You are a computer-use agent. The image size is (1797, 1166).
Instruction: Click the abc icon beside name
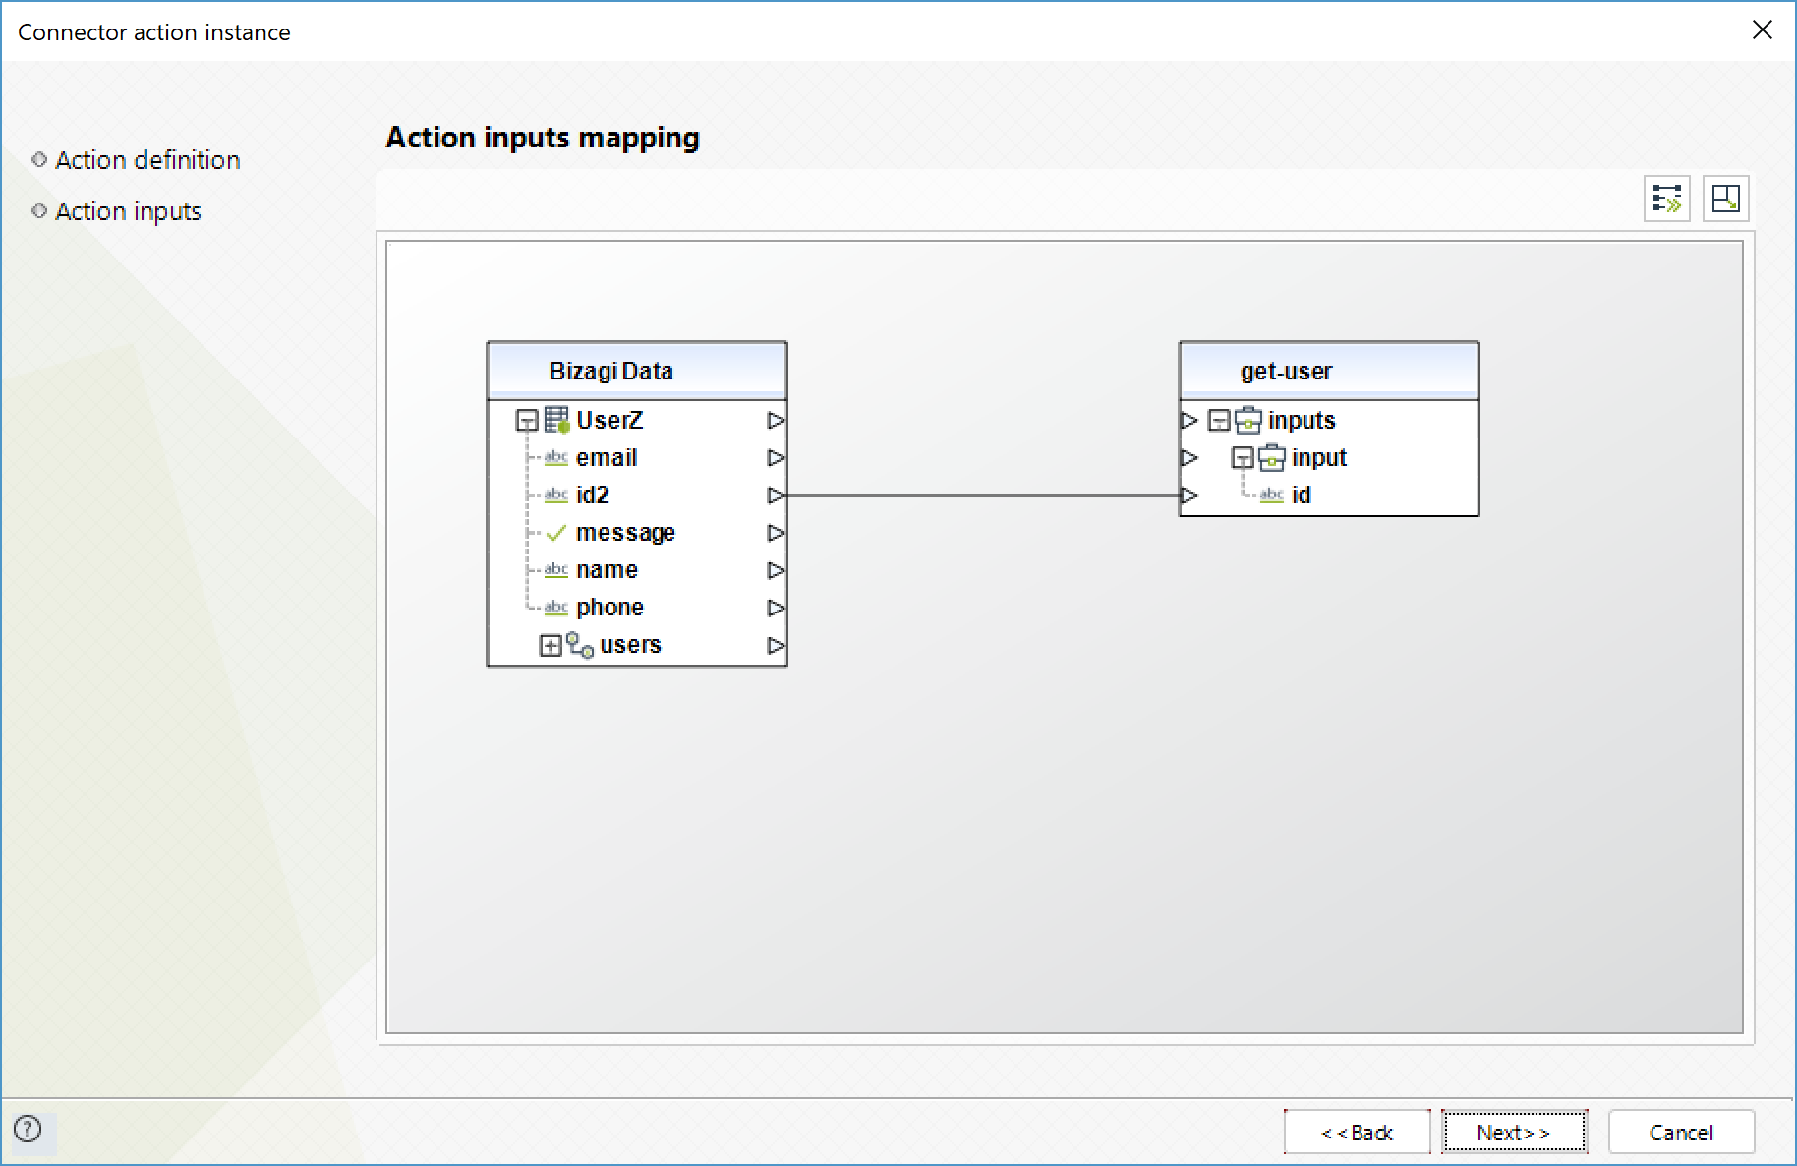pyautogui.click(x=556, y=570)
